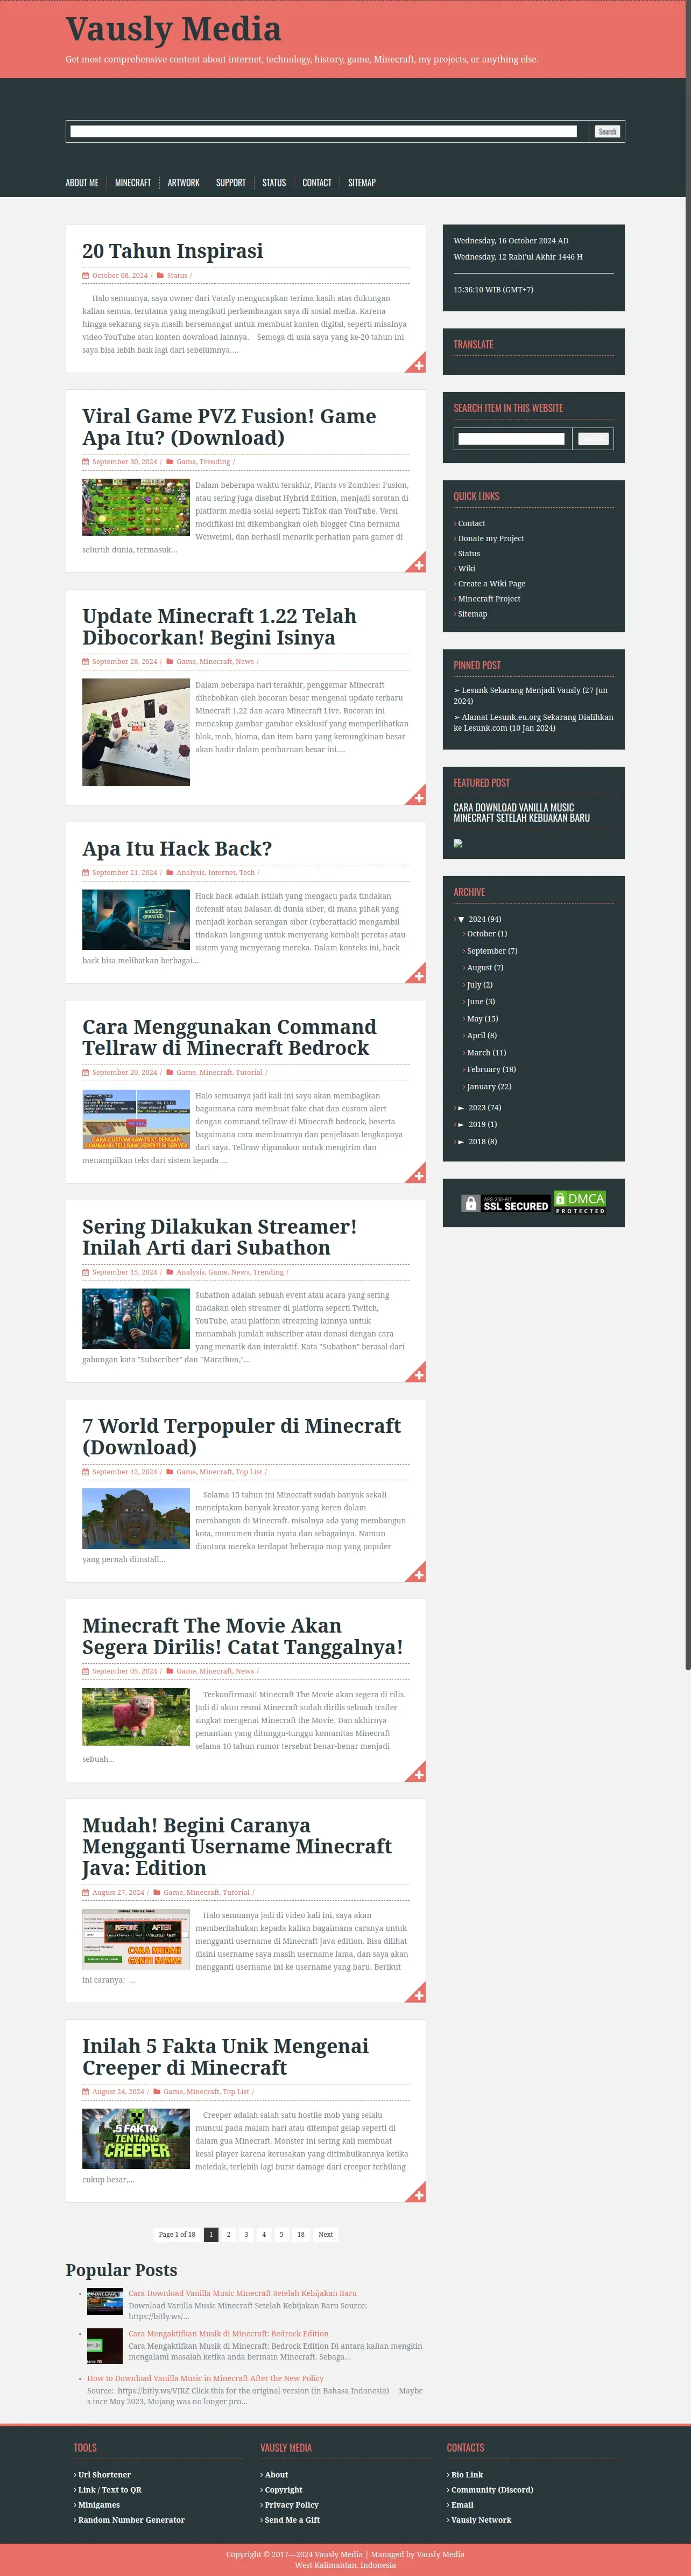This screenshot has width=691, height=2576.
Task: Open the 'Update Minecraft 1.22' post title
Action: click(219, 627)
